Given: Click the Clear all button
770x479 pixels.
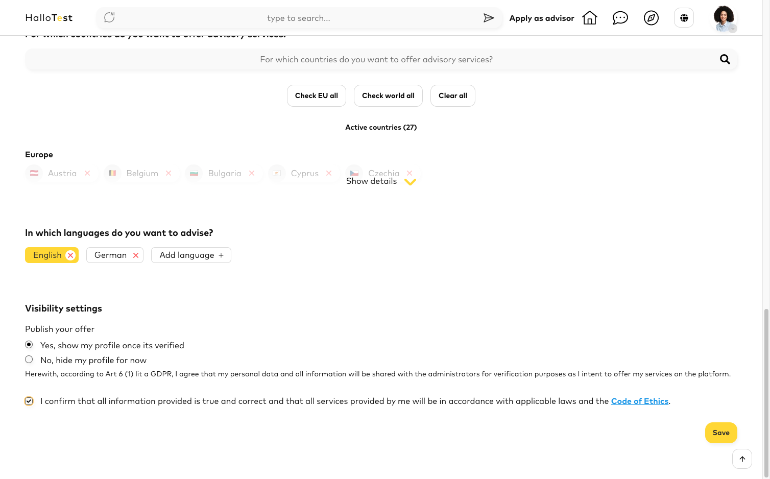Looking at the screenshot, I should pos(453,95).
